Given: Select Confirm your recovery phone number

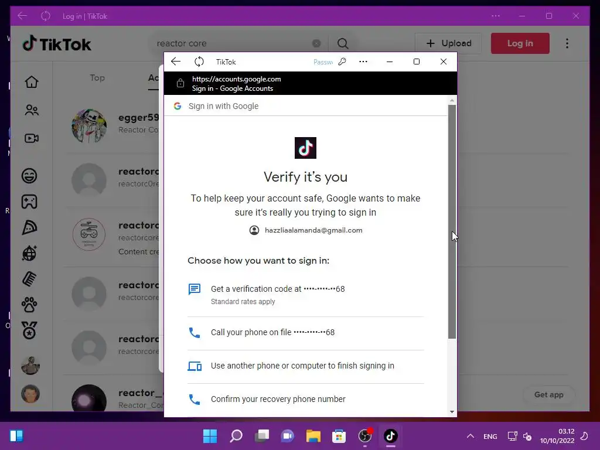Looking at the screenshot, I should [305, 399].
